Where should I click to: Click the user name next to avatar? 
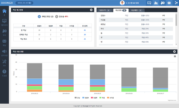tap(132, 3)
